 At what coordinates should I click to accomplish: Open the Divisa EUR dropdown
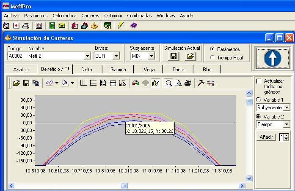(x=116, y=56)
